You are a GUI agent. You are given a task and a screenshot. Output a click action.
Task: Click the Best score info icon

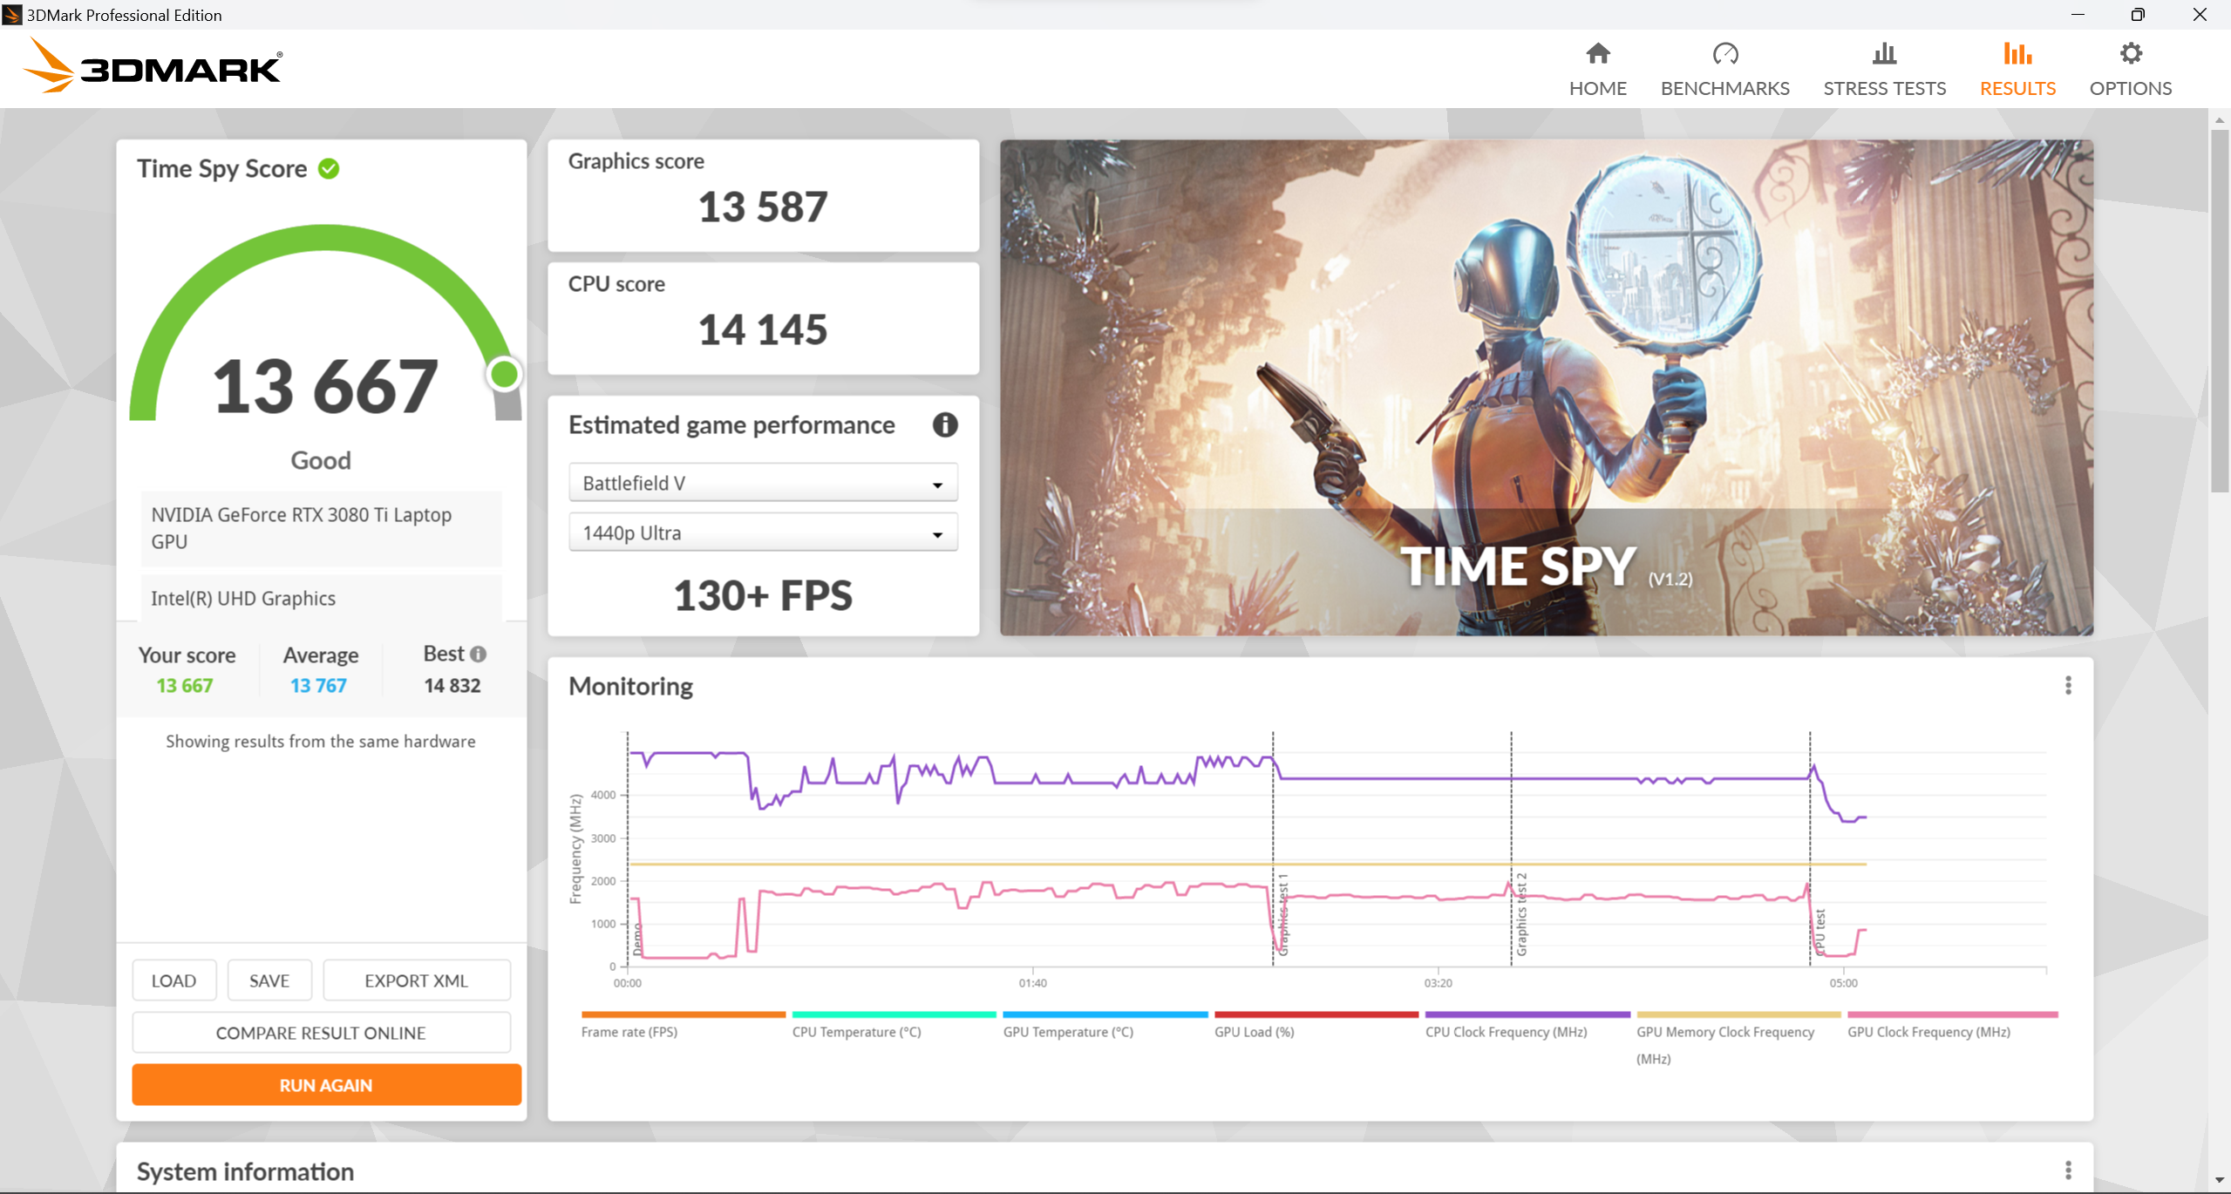[x=478, y=654]
